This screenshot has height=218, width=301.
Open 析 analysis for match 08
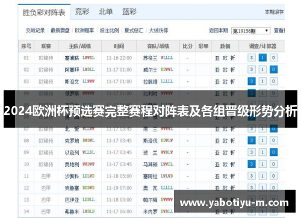[x=232, y=141]
